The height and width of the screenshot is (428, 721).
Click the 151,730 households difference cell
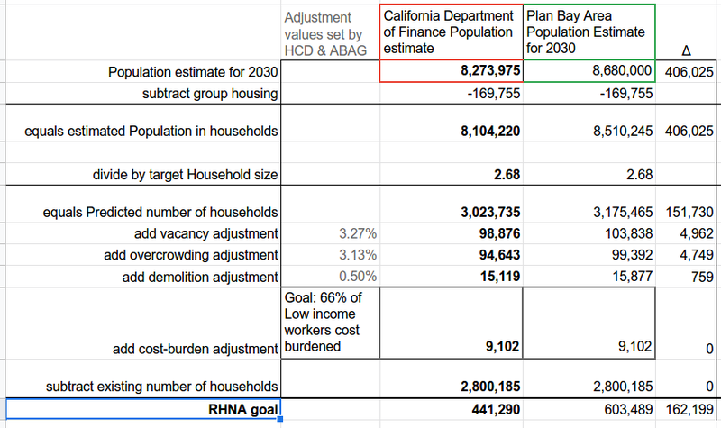coord(688,212)
